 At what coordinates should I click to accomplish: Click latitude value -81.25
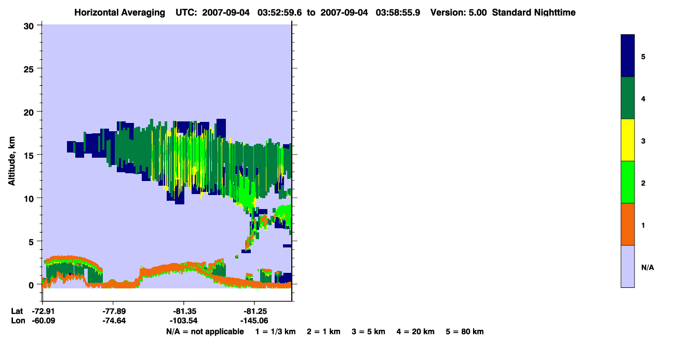point(254,311)
